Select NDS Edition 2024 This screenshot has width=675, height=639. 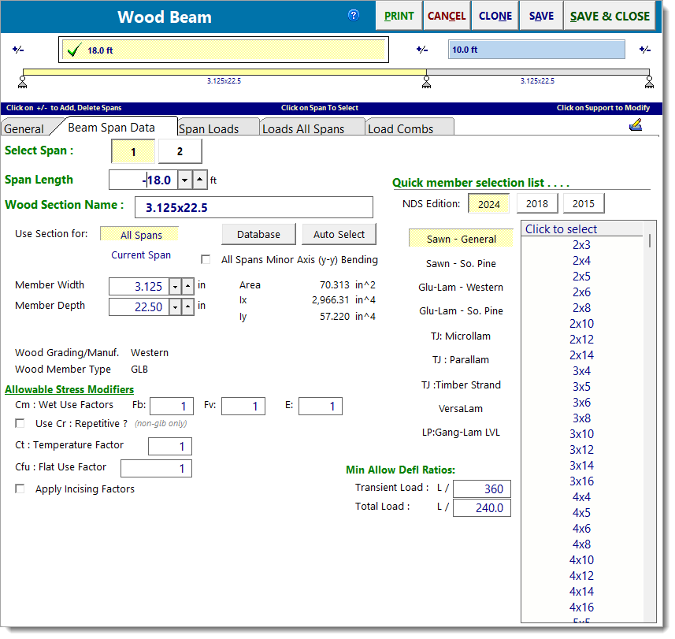(488, 204)
